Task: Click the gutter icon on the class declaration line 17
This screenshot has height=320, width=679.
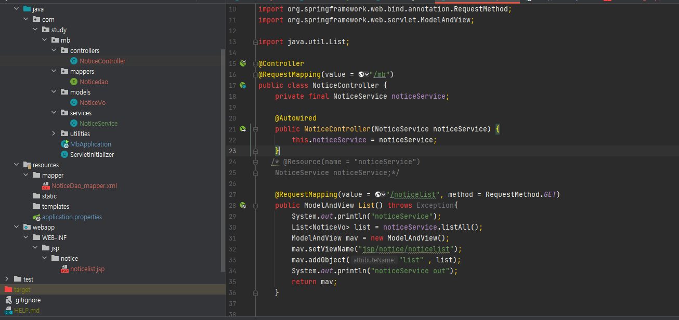Action: click(243, 85)
